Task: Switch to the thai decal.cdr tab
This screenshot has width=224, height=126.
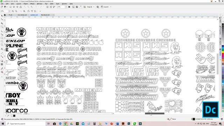Action: pyautogui.click(x=45, y=15)
